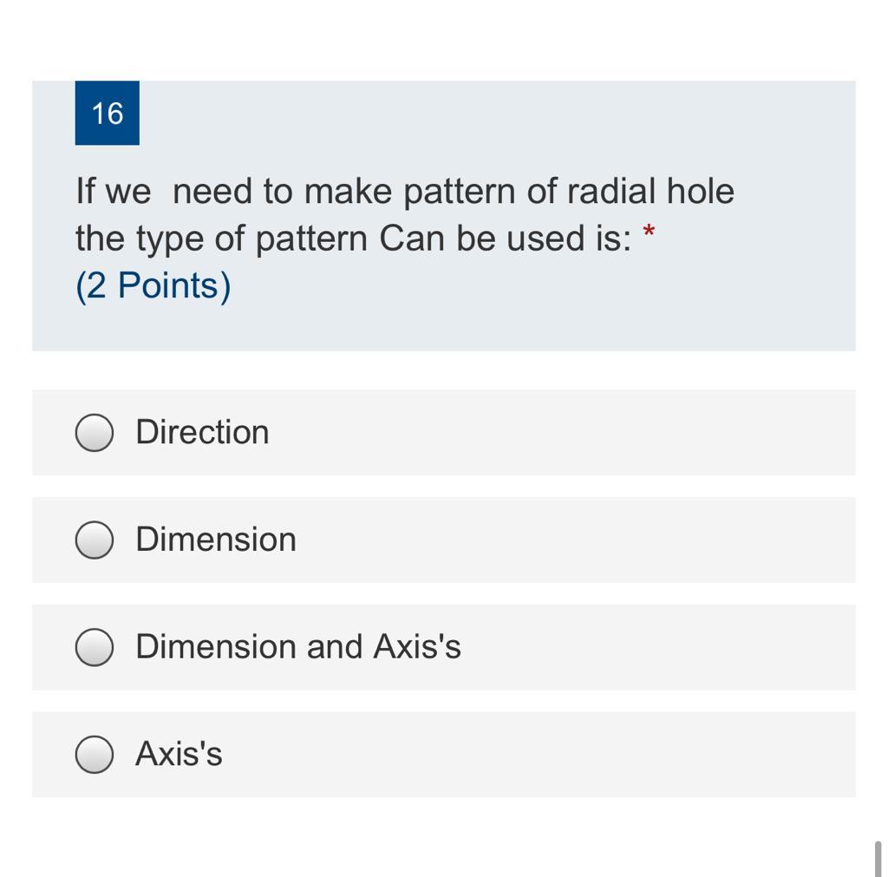Pick the Axis's radio button
The image size is (888, 877).
(x=94, y=755)
